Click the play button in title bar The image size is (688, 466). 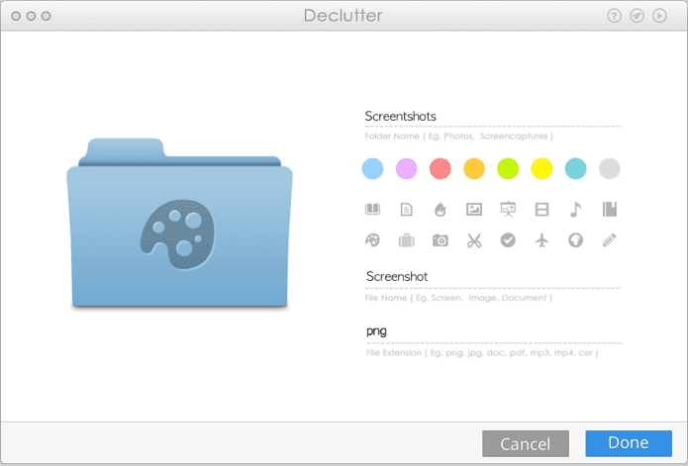click(x=659, y=16)
